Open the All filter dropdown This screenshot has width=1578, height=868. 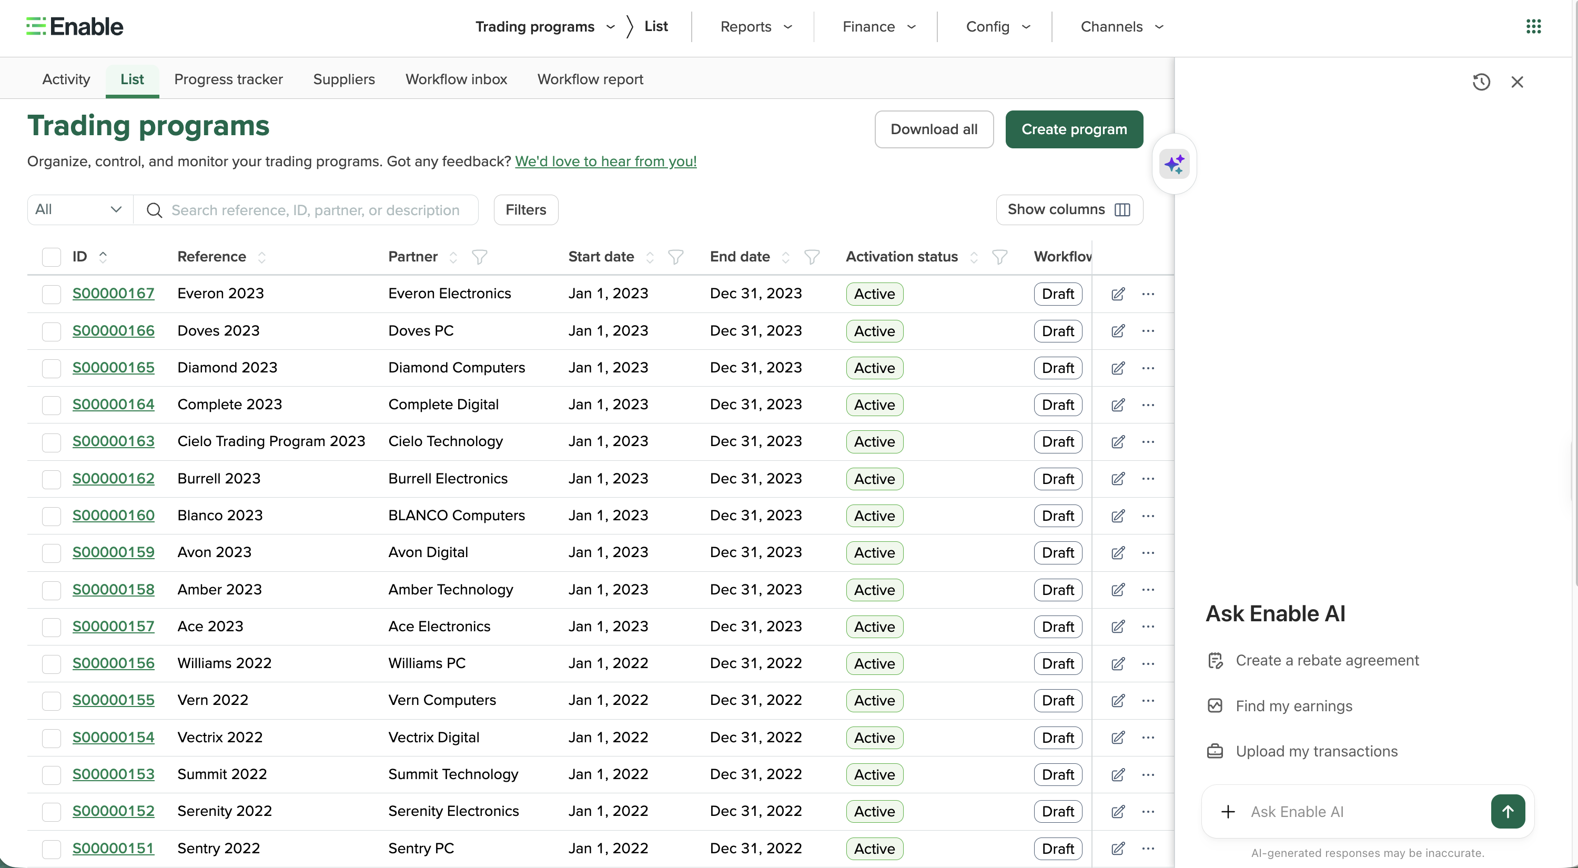80,209
